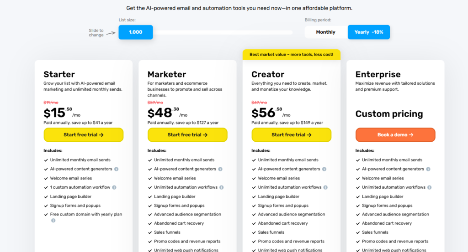Click info icon below Free custom domain feature
Viewport: 468px width, 252px height.
(53, 221)
